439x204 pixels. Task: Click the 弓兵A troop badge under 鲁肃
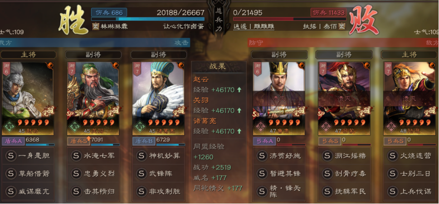pos(264,141)
